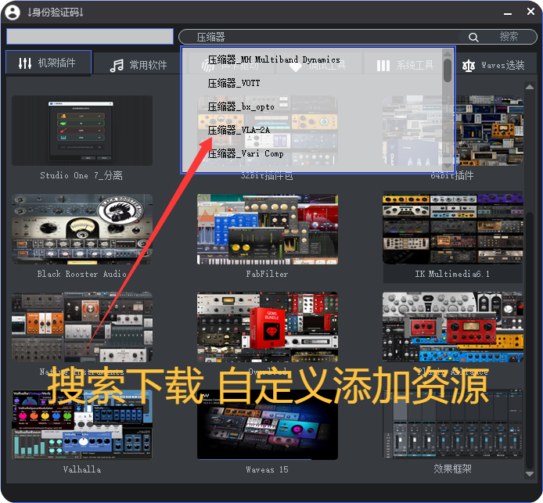Click the FabFilter label
This screenshot has width=543, height=503.
point(267,274)
